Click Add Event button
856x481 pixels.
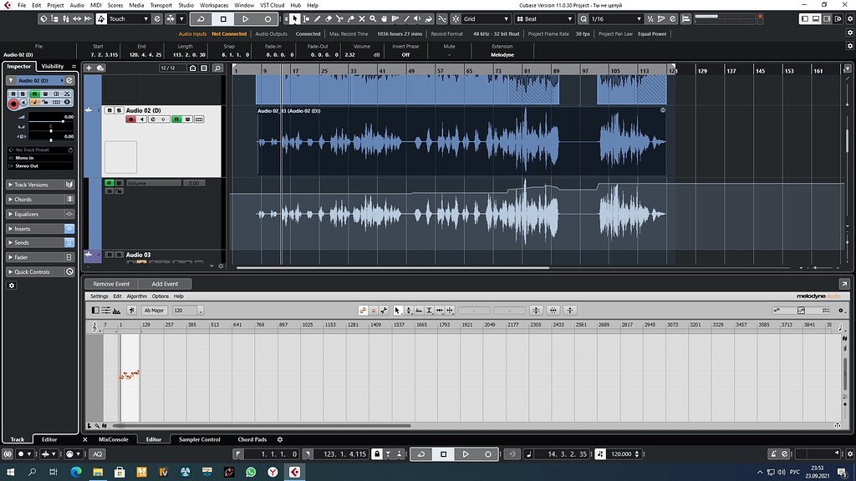point(165,284)
